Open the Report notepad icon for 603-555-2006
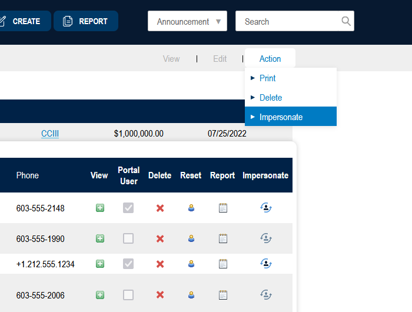The width and height of the screenshot is (412, 312). pyautogui.click(x=222, y=295)
